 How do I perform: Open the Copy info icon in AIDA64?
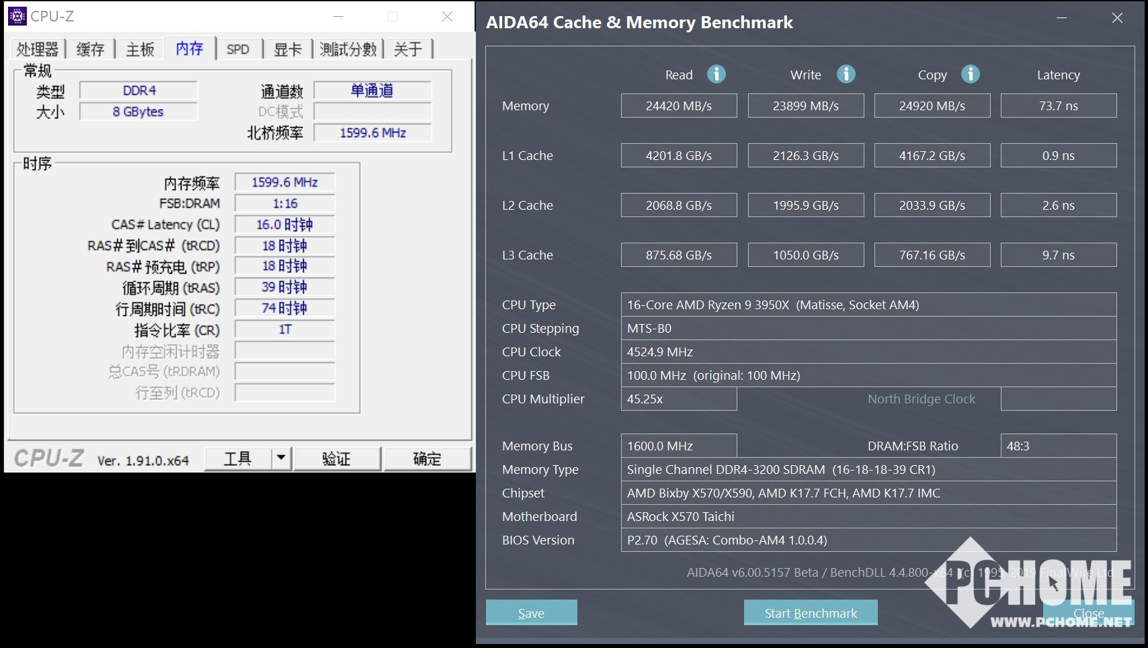(971, 74)
